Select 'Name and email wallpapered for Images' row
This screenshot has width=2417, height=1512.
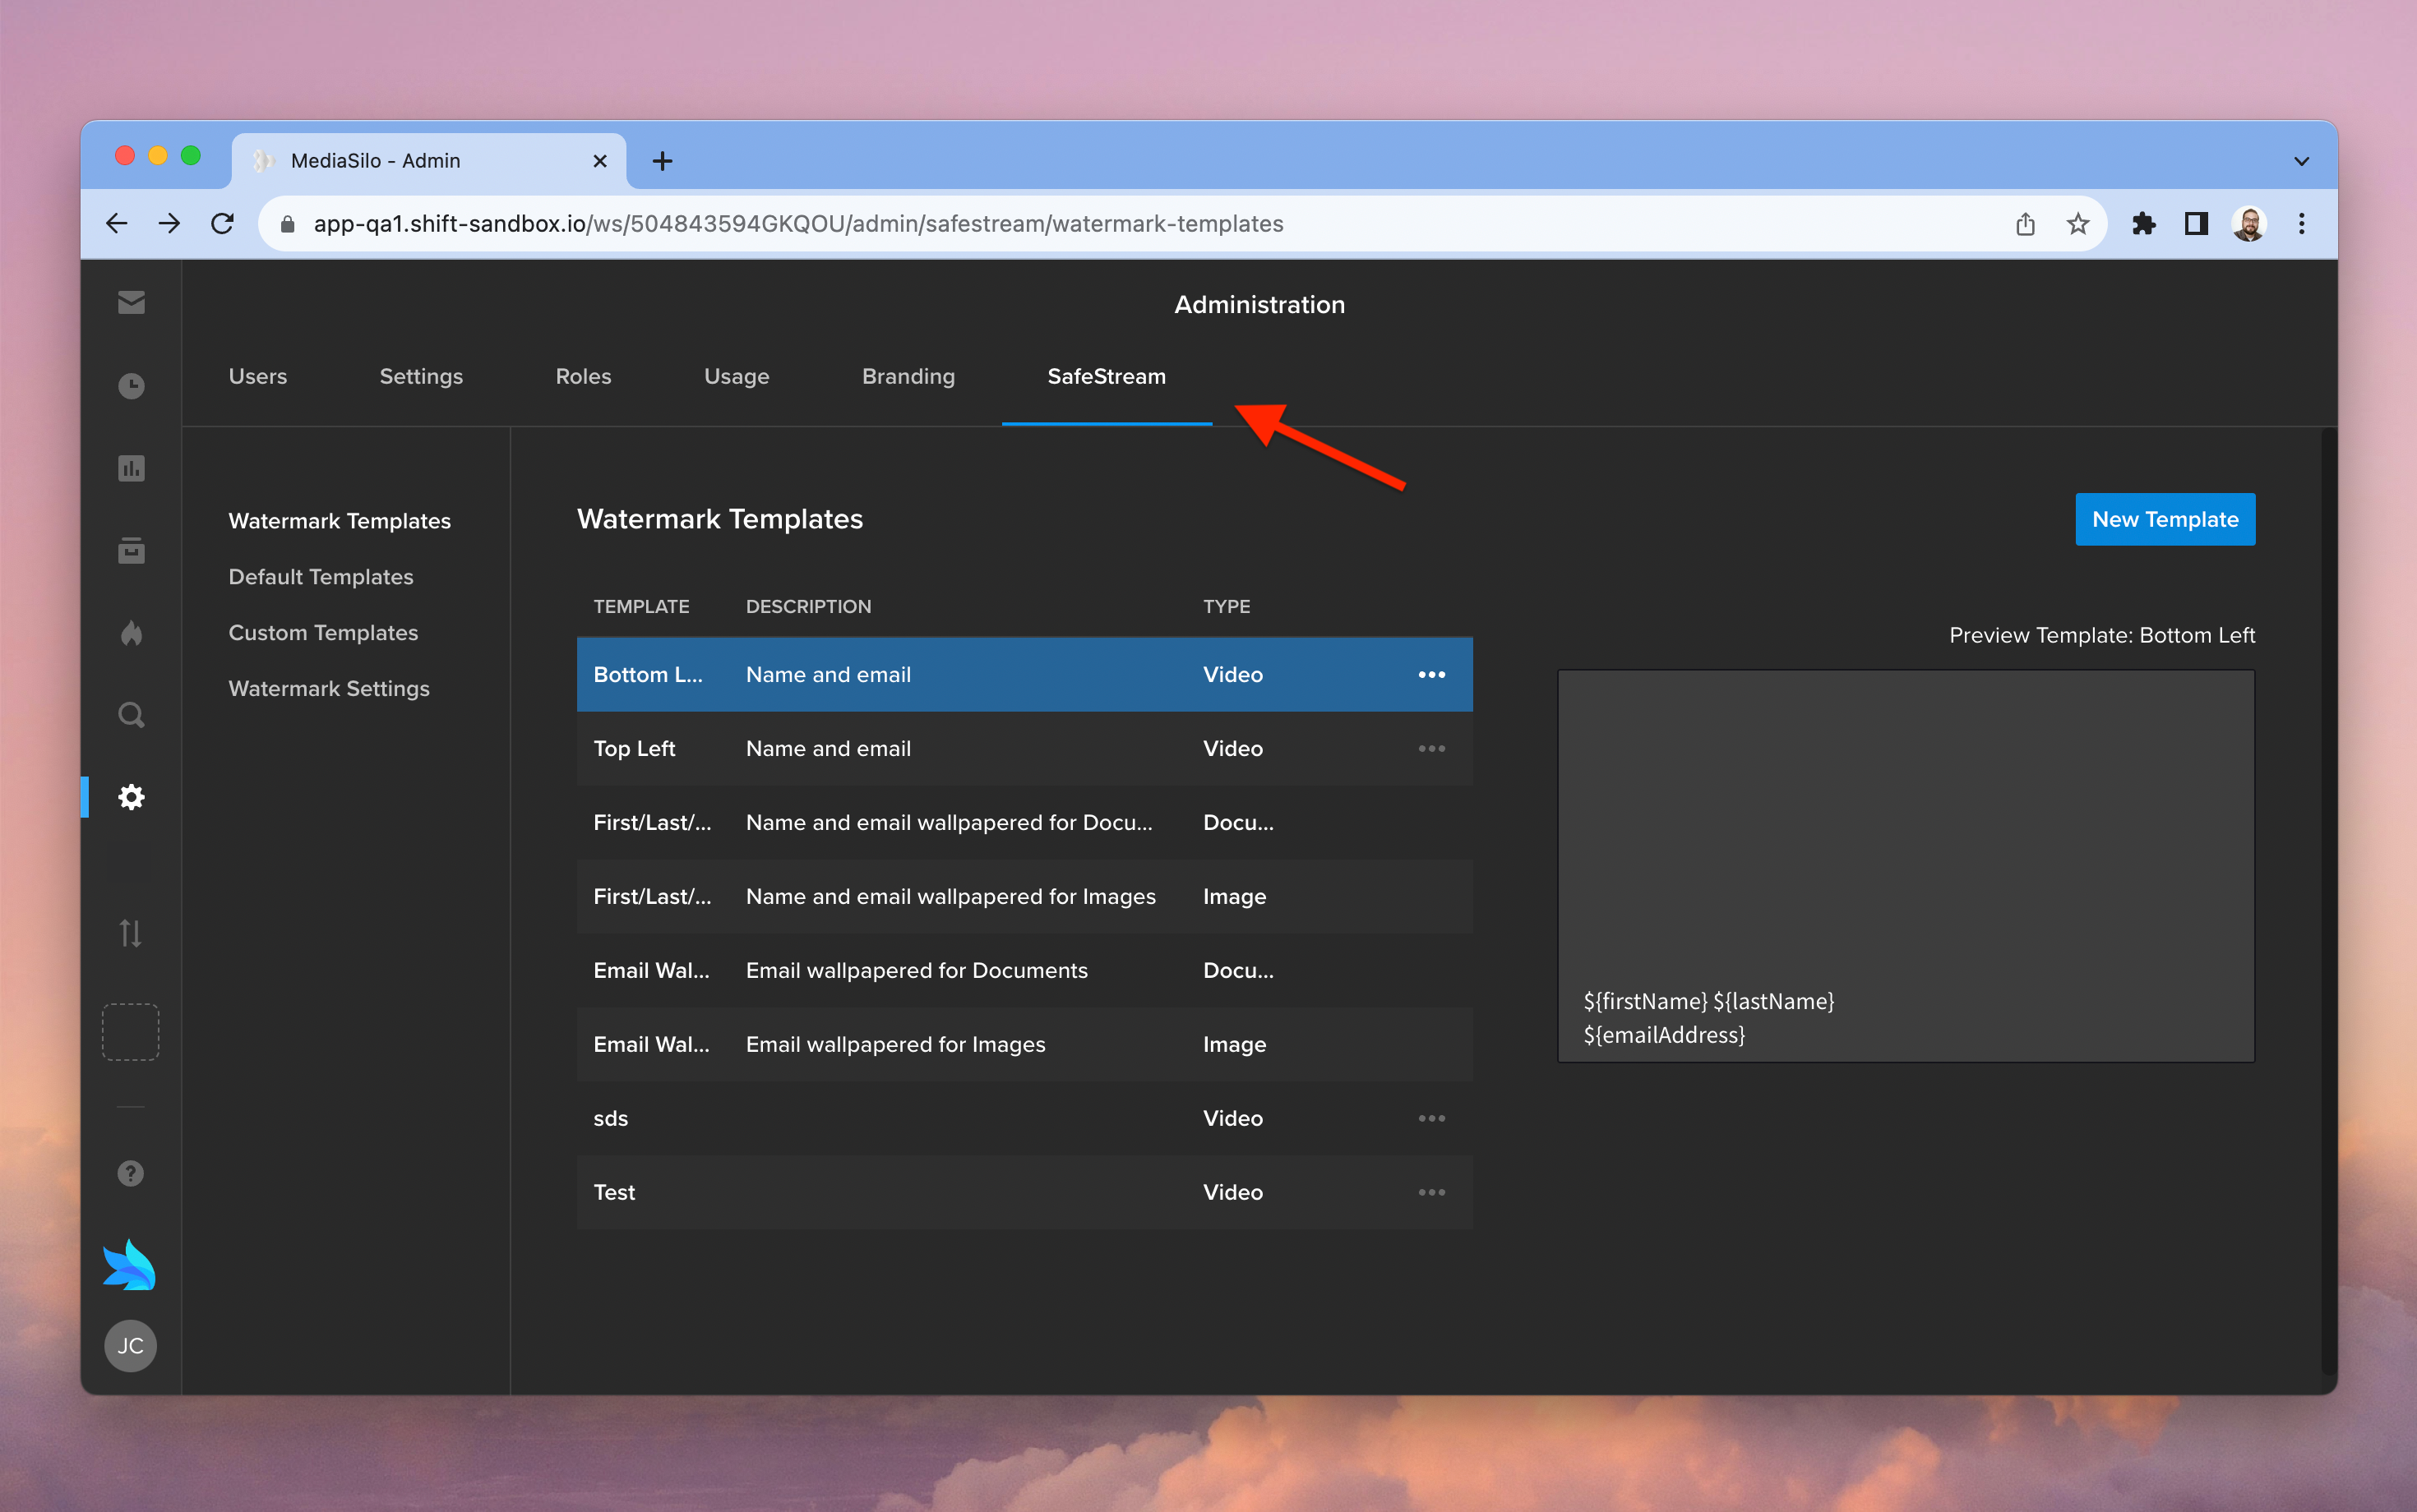[1024, 897]
